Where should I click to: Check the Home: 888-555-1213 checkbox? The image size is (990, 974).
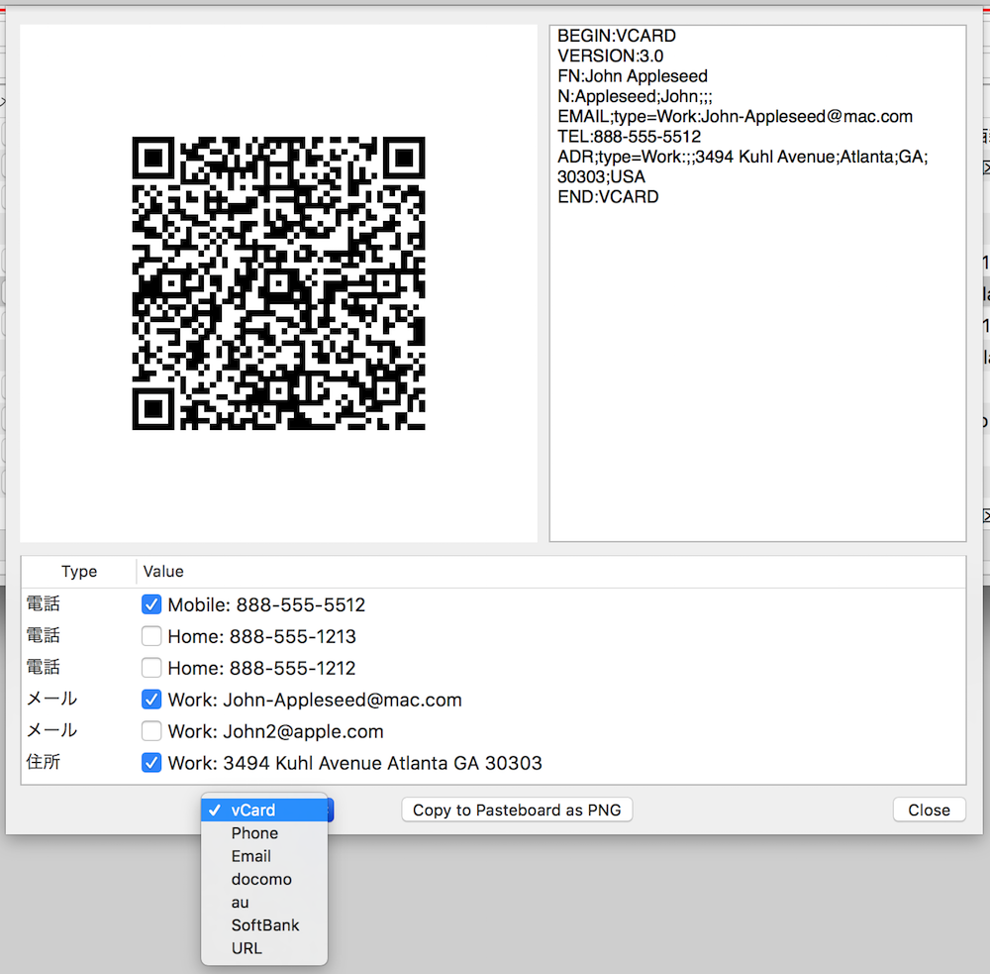click(150, 636)
